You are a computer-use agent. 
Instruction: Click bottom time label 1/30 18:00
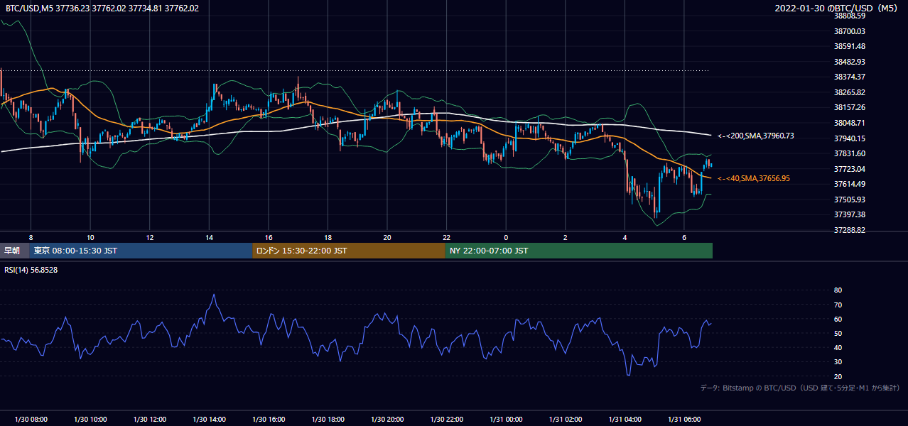pos(328,420)
